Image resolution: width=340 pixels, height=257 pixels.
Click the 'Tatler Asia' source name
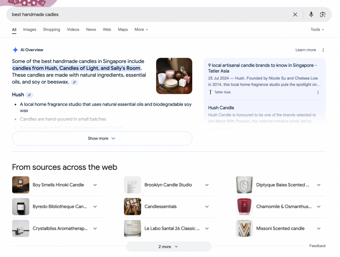[222, 92]
